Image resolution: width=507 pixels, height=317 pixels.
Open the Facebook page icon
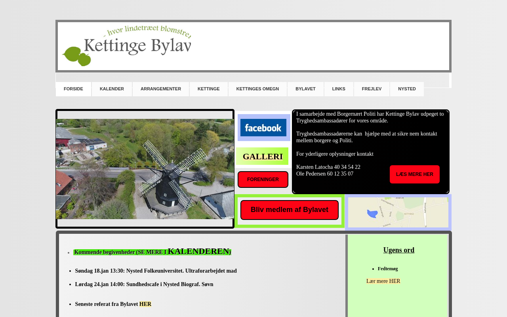pos(263,128)
